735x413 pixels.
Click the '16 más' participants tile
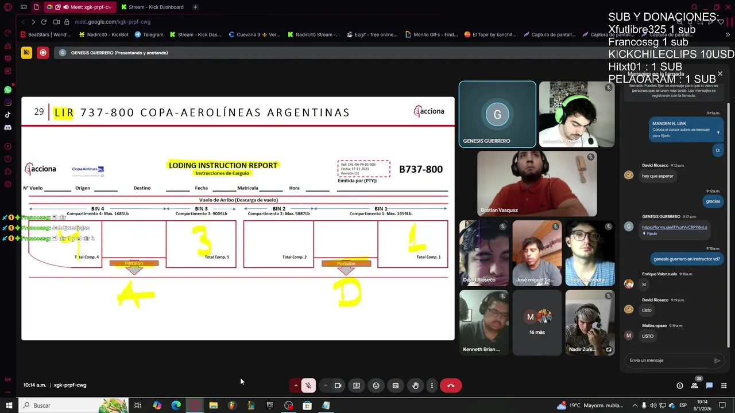click(x=537, y=322)
